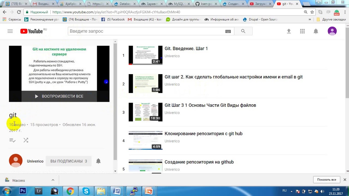Open video Клонирование репозитория с git hub

[x=203, y=134]
